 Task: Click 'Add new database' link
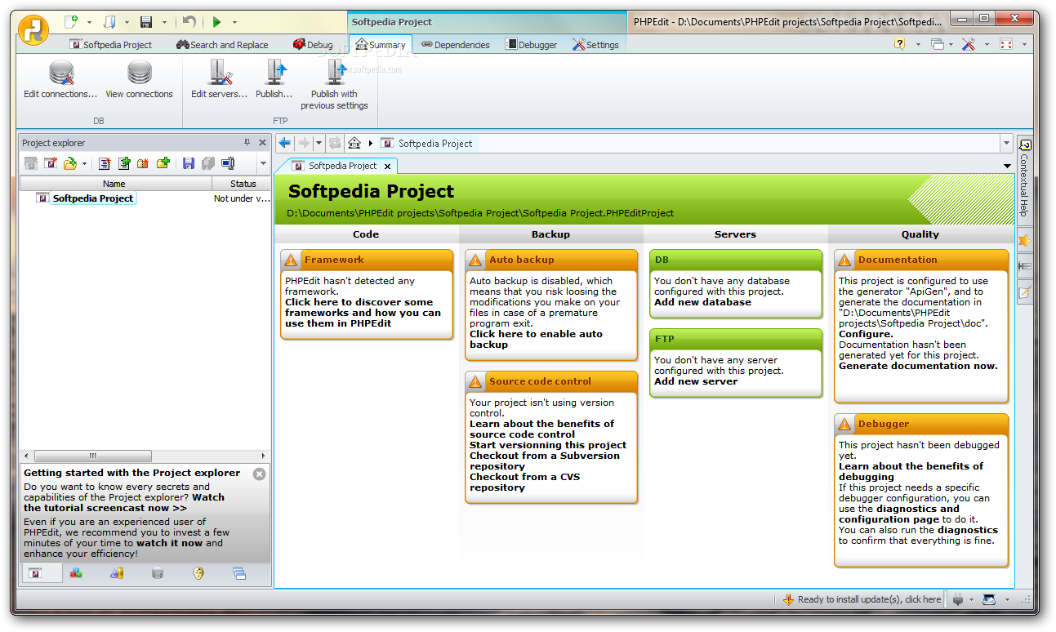click(702, 302)
